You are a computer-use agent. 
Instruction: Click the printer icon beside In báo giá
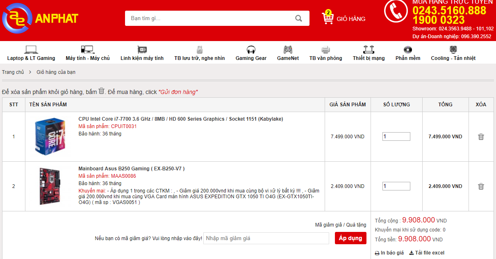pos(377,253)
